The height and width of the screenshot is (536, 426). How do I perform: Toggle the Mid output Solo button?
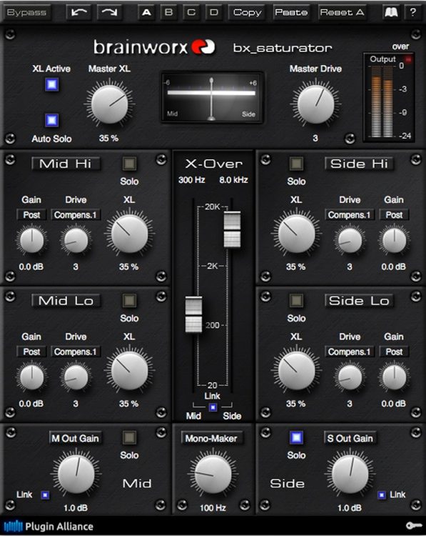click(129, 437)
